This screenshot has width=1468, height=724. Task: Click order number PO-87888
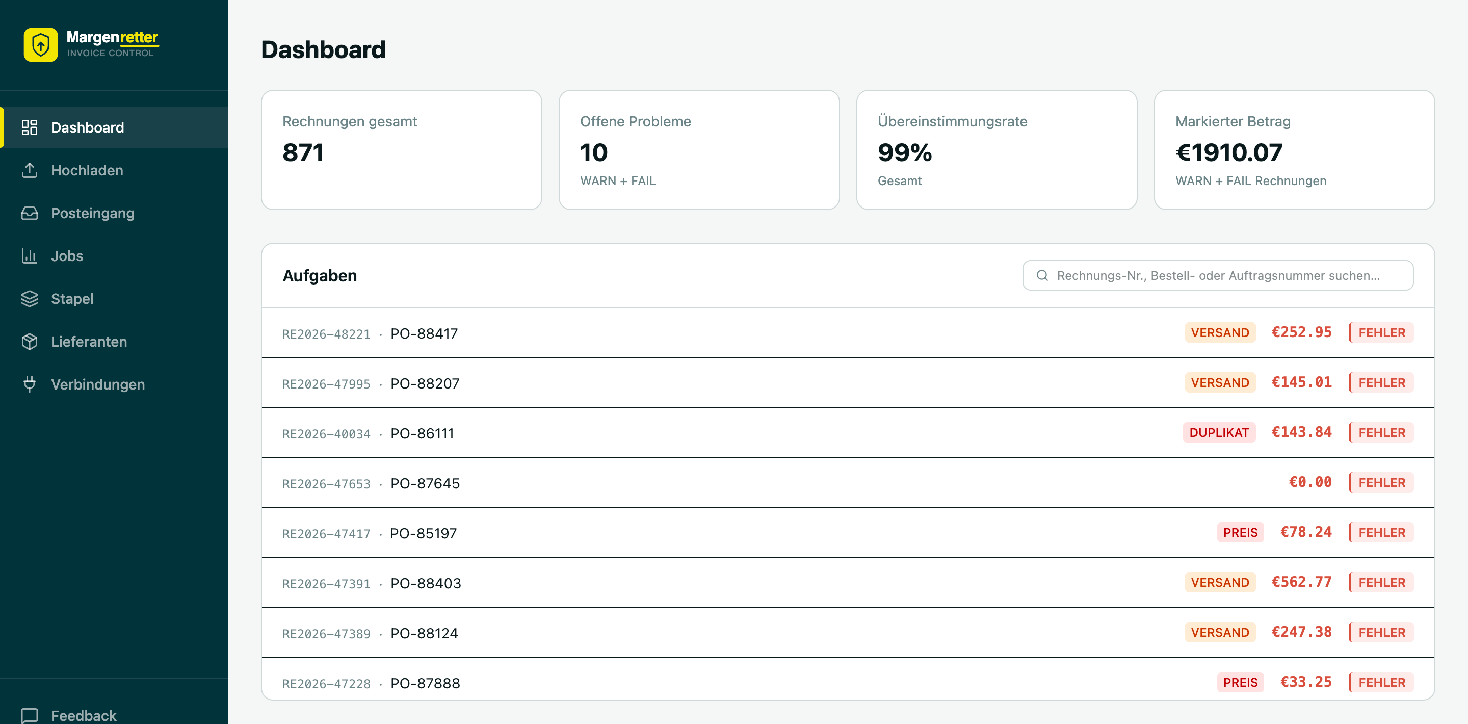click(425, 683)
